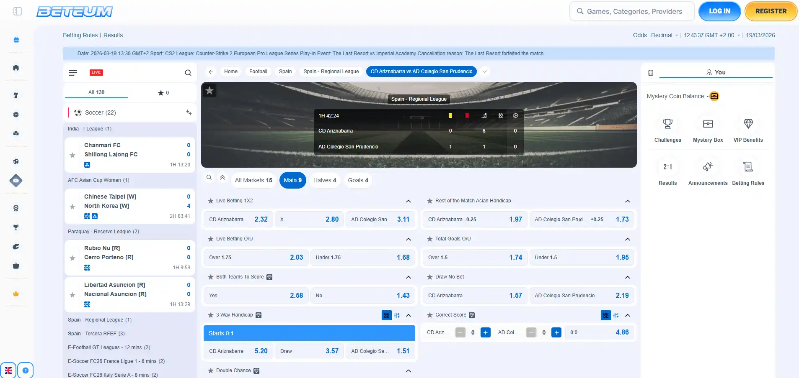This screenshot has height=378, width=799.
Task: Search events with the magnifier beside LIVE
Action: pyautogui.click(x=188, y=73)
